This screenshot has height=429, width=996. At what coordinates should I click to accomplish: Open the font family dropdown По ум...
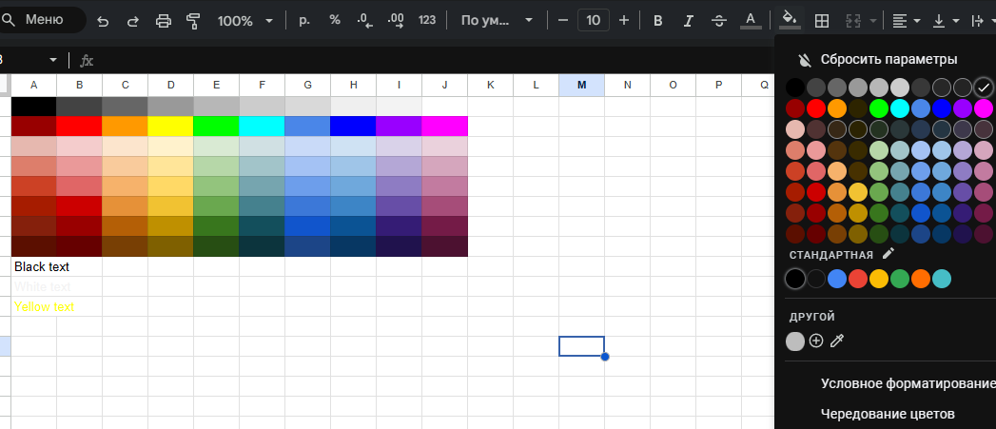pyautogui.click(x=497, y=21)
